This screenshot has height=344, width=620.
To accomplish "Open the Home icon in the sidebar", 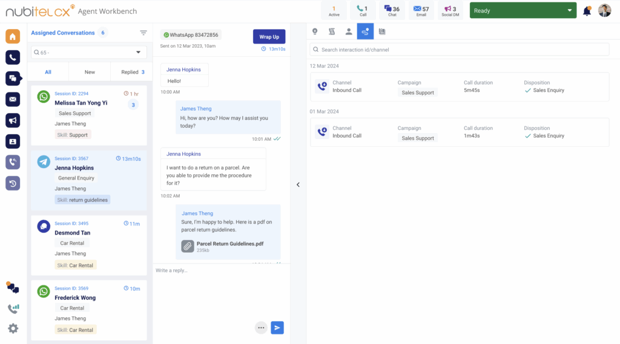I will [x=13, y=36].
